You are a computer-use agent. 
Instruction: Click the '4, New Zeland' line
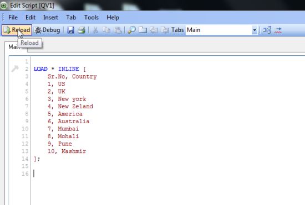70,107
